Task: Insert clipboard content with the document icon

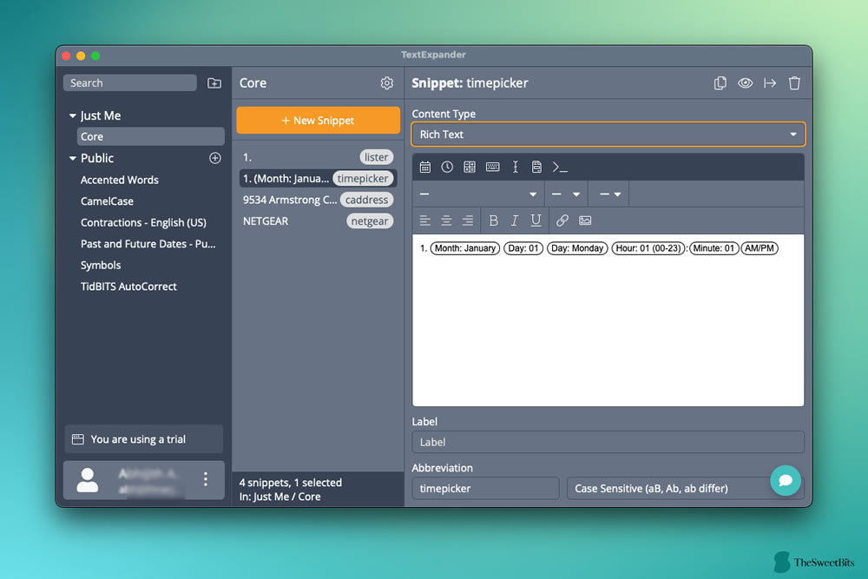Action: pos(536,167)
